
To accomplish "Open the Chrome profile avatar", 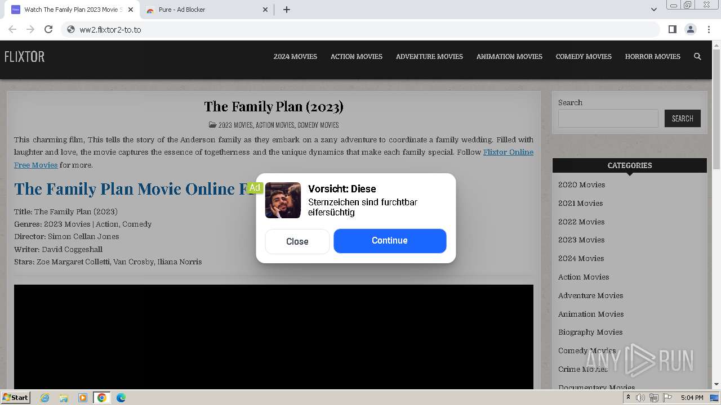I will 690,29.
